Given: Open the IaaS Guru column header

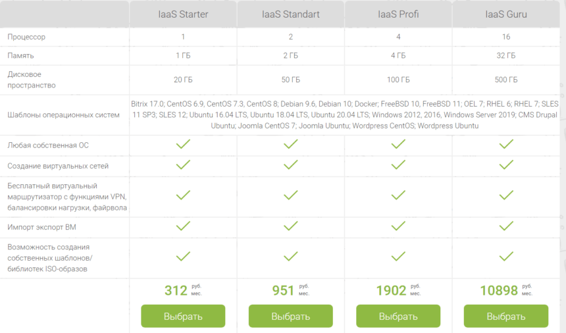Looking at the screenshot, I should 506,14.
